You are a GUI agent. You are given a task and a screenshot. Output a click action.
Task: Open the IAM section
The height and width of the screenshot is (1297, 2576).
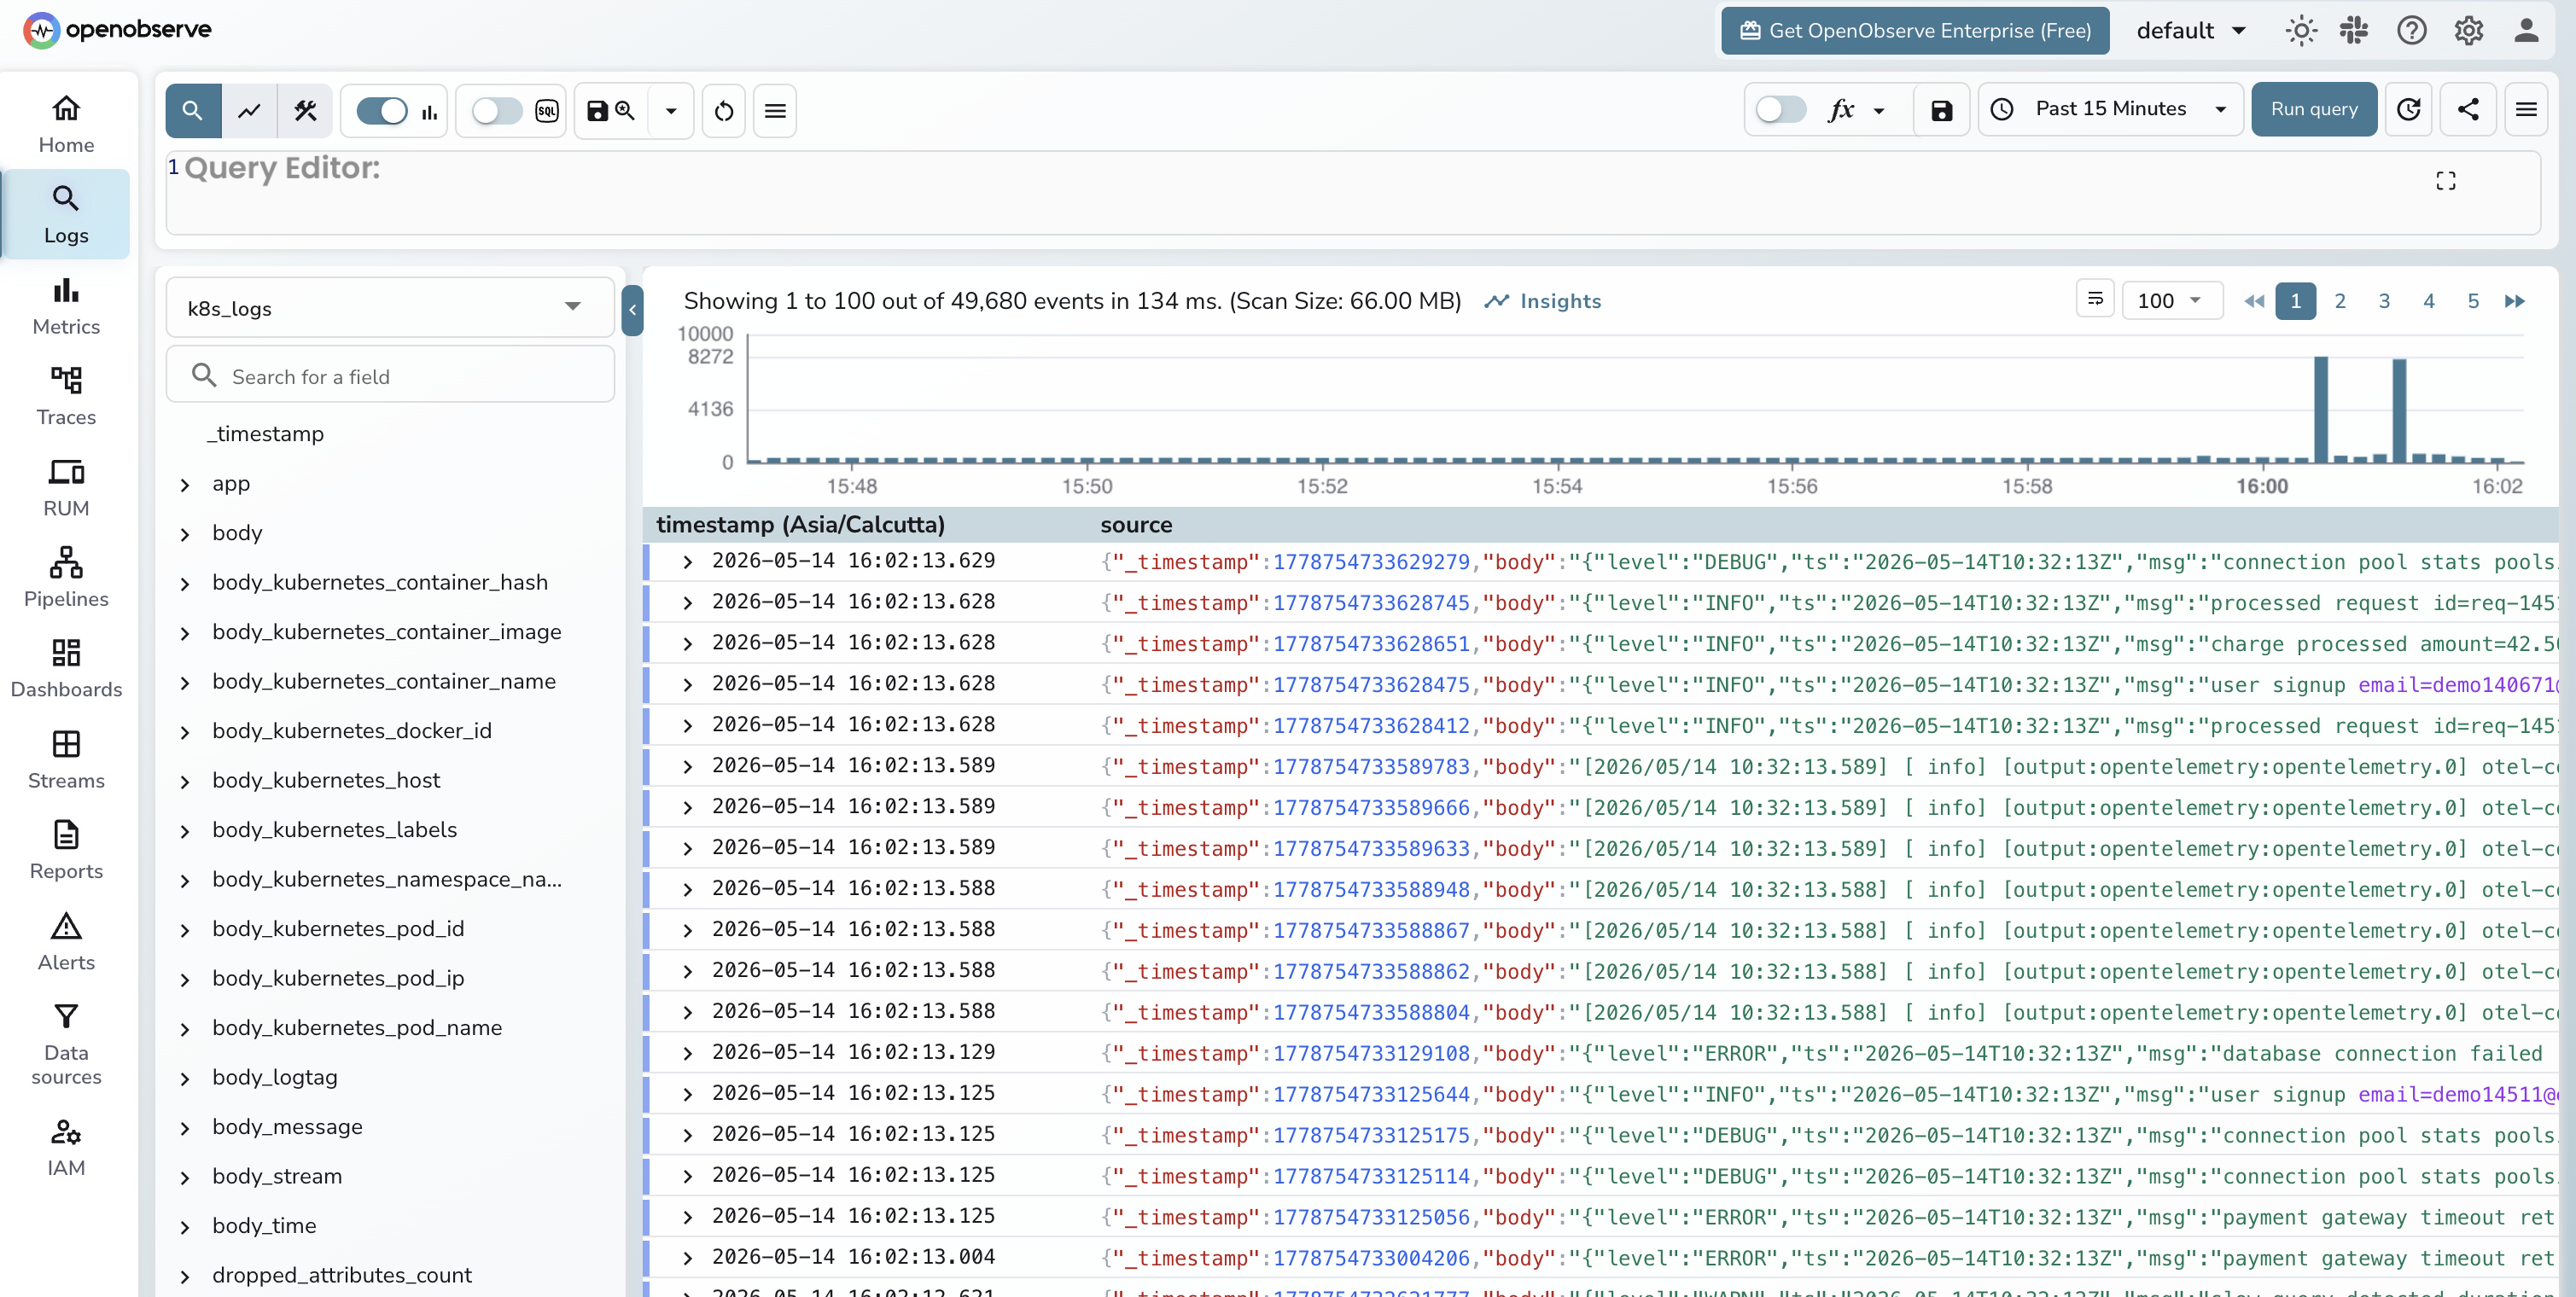point(66,1148)
